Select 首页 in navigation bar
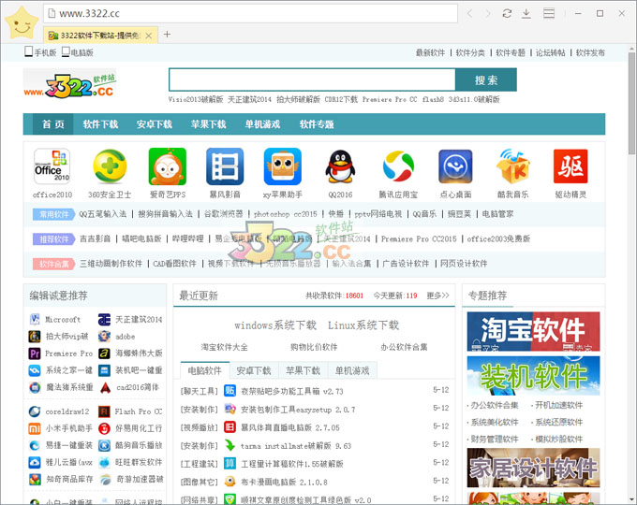Image resolution: width=637 pixels, height=505 pixels. (52, 124)
